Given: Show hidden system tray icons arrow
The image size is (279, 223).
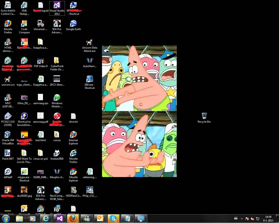Looking at the screenshot, I should pyautogui.click(x=242, y=219).
